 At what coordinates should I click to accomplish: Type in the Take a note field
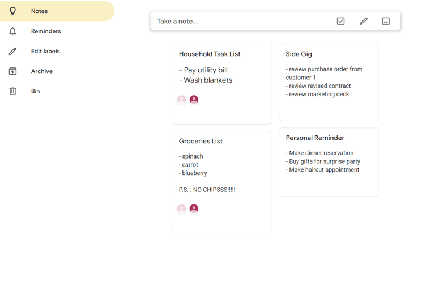(238, 22)
